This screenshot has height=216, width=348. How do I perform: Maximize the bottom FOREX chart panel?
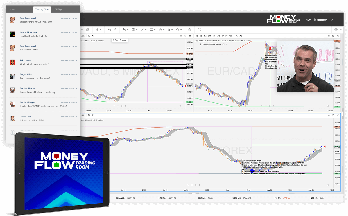pyautogui.click(x=333, y=115)
